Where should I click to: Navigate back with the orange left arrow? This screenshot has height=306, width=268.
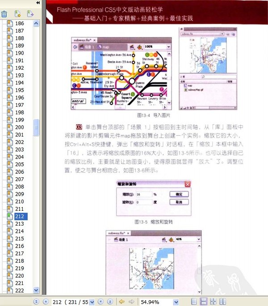click(x=122, y=302)
